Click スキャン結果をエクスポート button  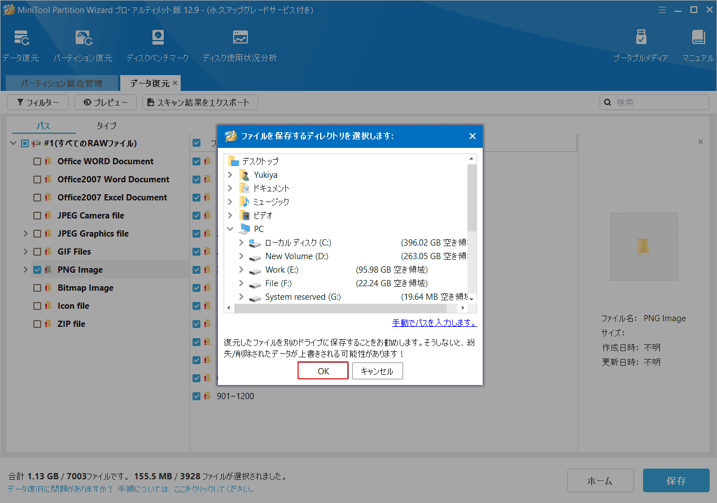click(x=200, y=102)
